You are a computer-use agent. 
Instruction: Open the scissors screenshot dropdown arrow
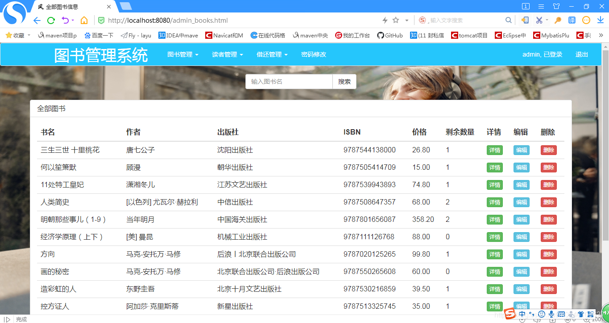(547, 20)
